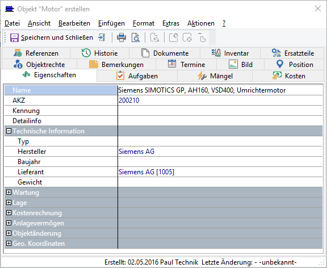Select the Eigenschaften tab
The image size is (327, 268).
click(x=49, y=75)
